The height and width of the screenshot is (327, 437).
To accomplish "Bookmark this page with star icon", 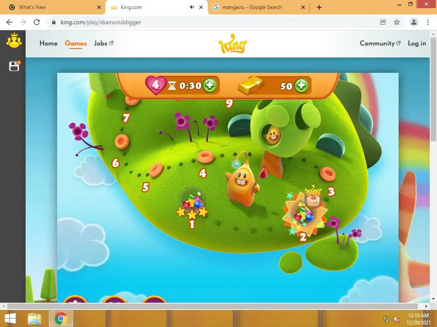I will point(397,22).
